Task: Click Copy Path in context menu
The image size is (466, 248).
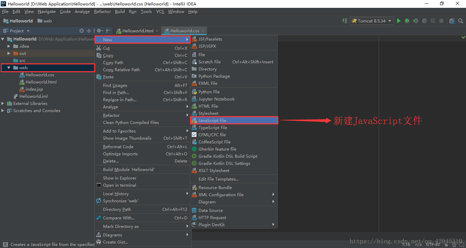Action: point(143,63)
